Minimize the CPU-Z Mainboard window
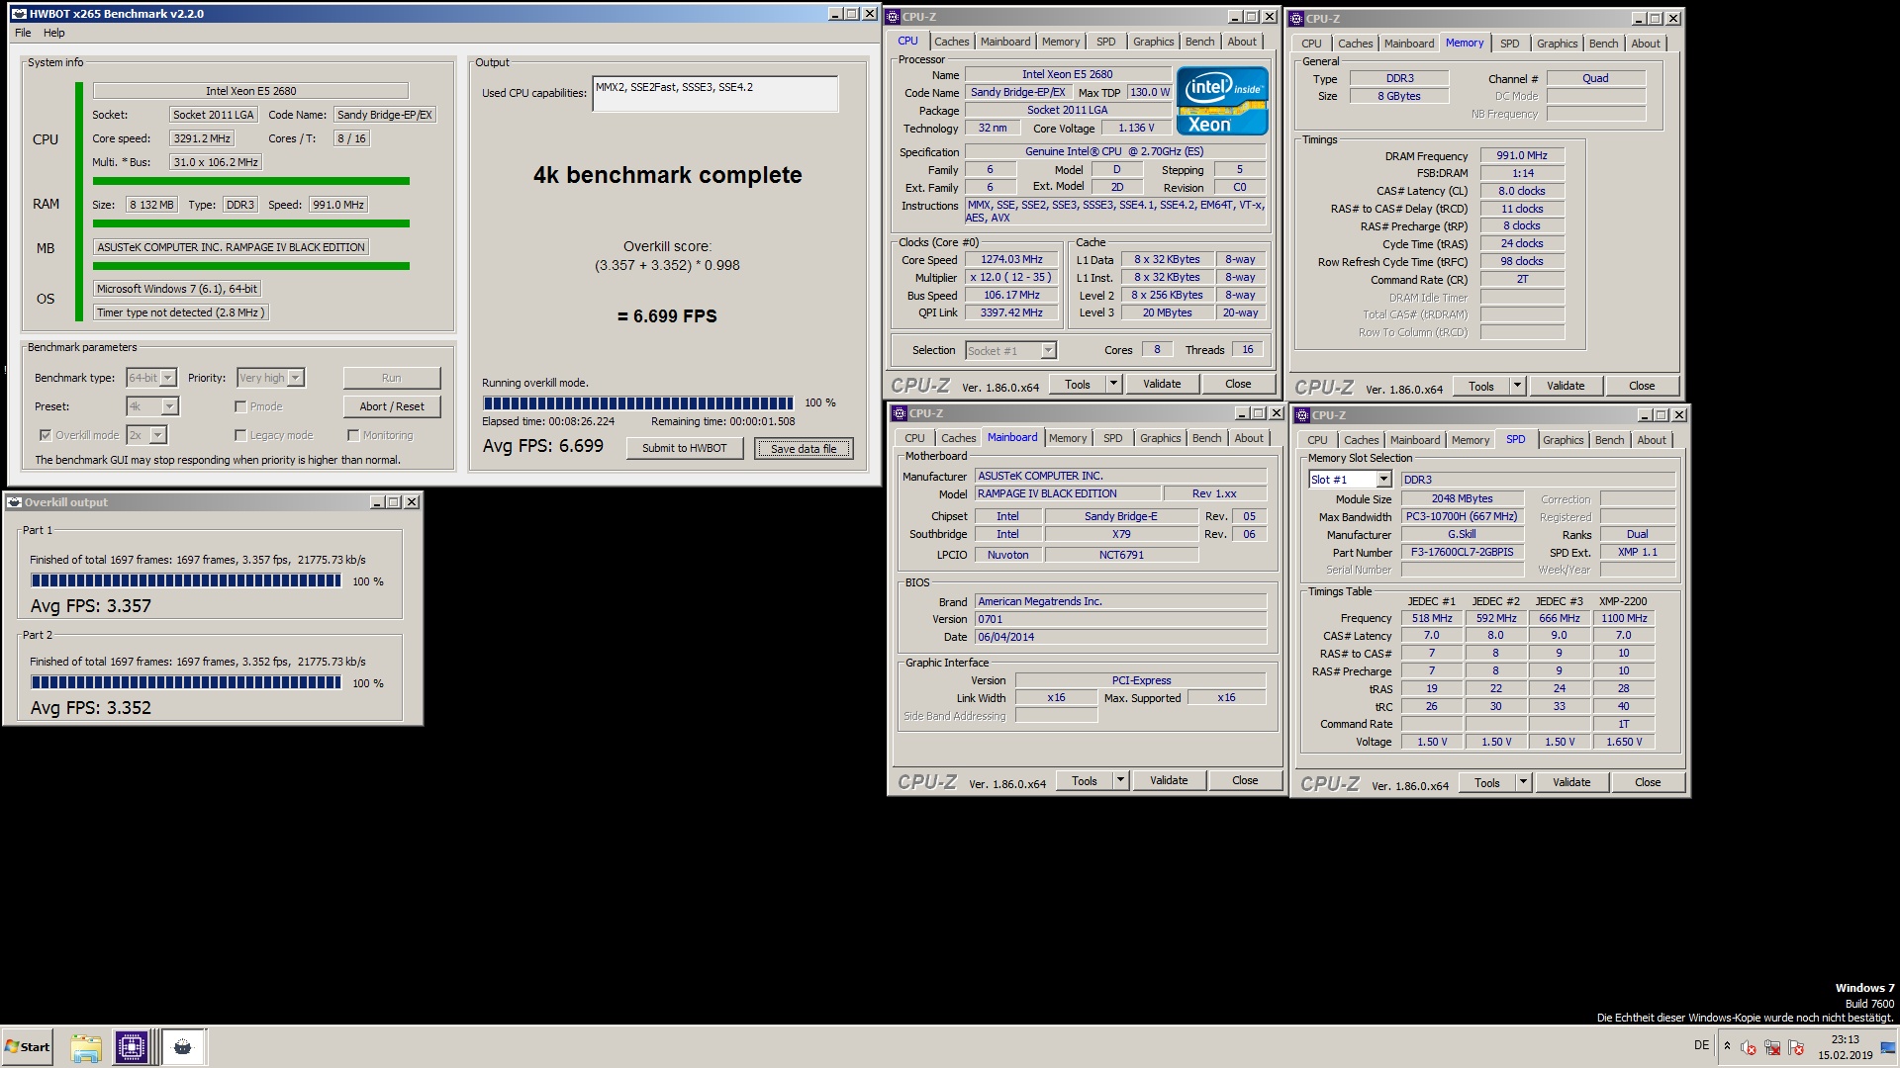The height and width of the screenshot is (1068, 1900). point(1241,413)
